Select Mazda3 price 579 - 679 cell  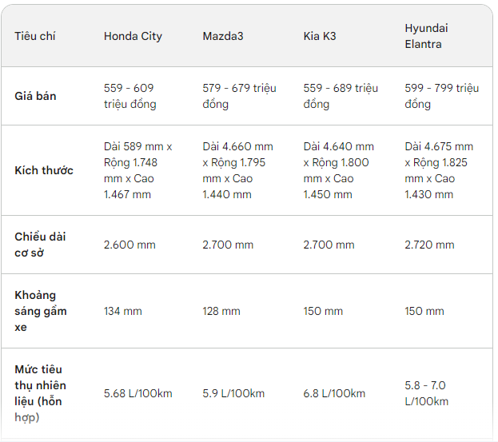click(x=239, y=96)
